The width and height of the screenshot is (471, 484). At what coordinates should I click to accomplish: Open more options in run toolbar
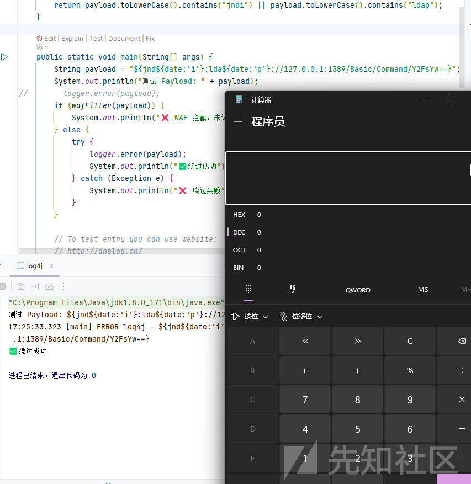coord(63,286)
